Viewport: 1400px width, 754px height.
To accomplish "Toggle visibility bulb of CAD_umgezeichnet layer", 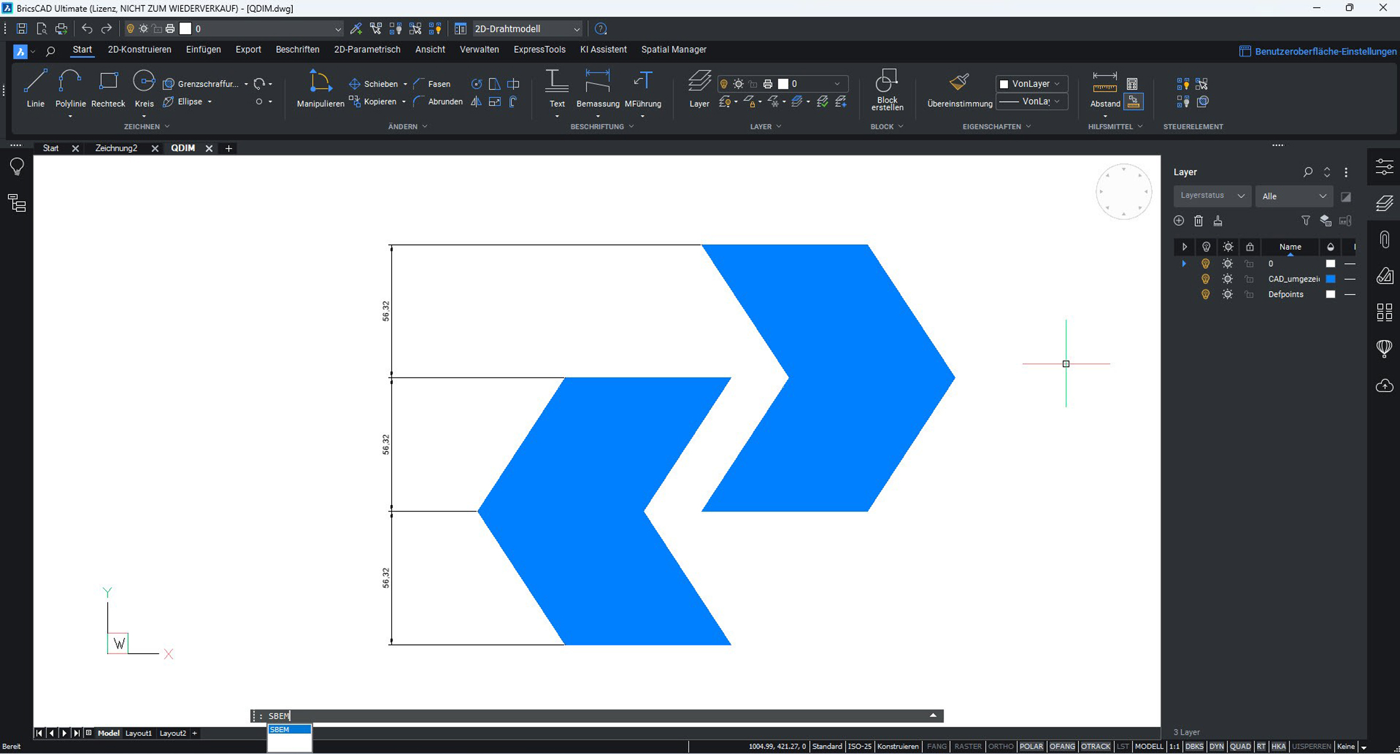I will (1205, 279).
